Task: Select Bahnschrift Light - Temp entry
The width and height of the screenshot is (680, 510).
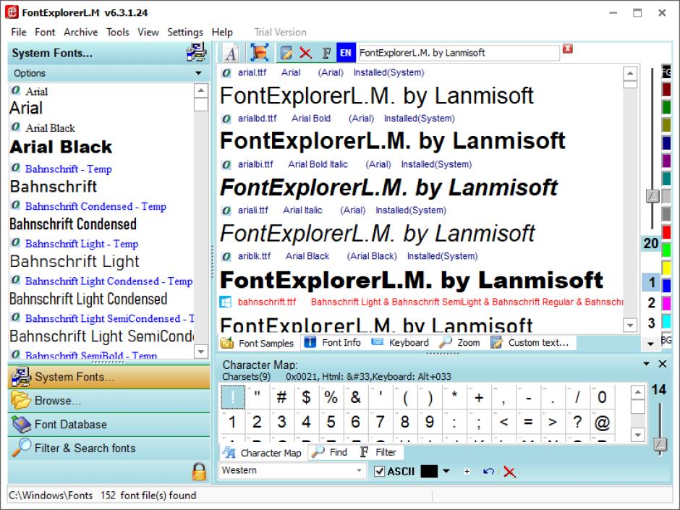Action: [x=82, y=244]
